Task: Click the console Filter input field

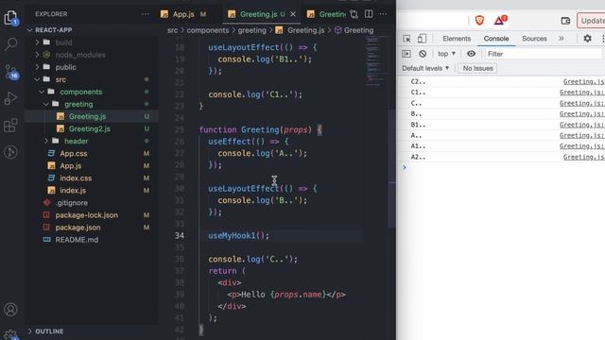Action: coord(544,54)
